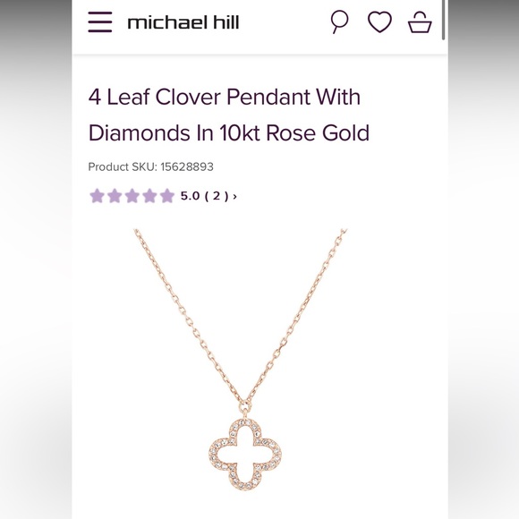Click the fourth rating star
This screenshot has height=519, width=519.
[149, 196]
